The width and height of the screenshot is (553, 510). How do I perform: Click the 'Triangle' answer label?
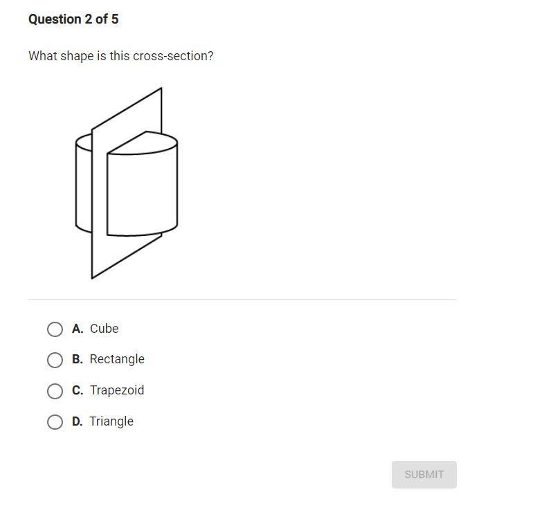point(111,421)
